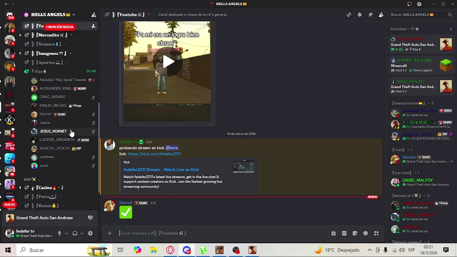Open Discord direct messages home icon
This screenshot has width=457, height=257.
pos(10,15)
